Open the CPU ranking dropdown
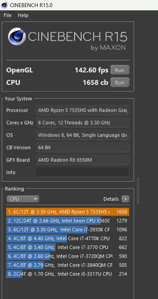The image size is (158, 299). click(x=23, y=199)
